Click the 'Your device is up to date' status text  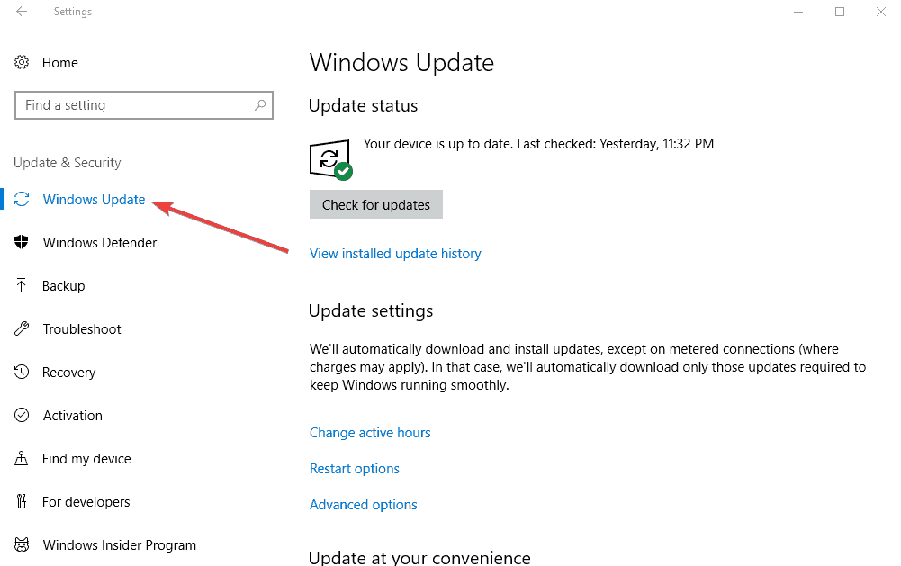tap(538, 144)
